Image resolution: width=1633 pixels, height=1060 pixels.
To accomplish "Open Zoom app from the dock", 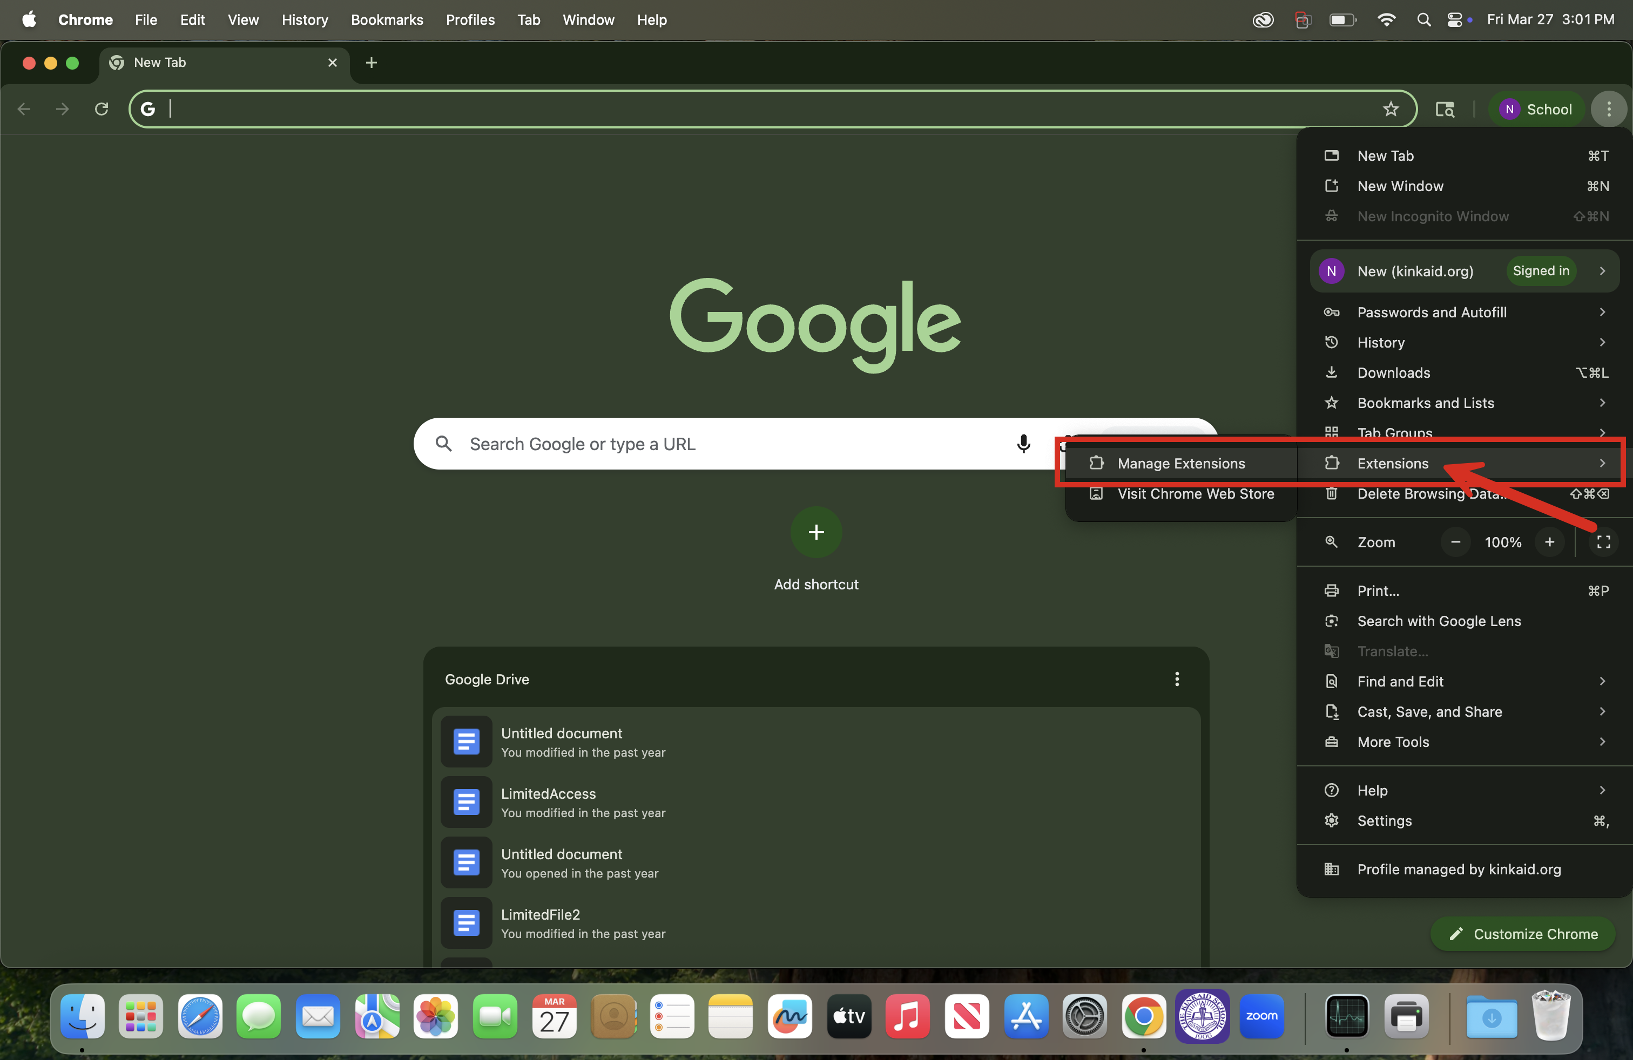I will click(x=1261, y=1016).
